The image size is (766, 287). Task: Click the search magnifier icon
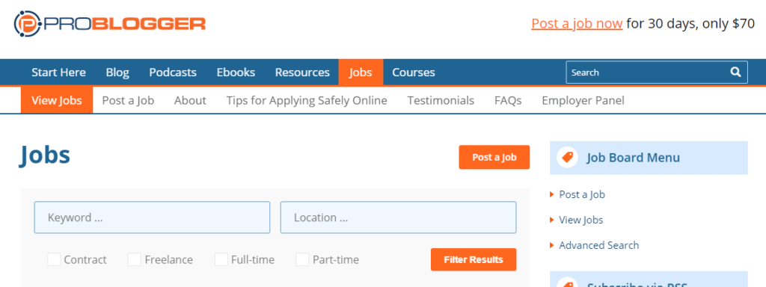[x=735, y=72]
